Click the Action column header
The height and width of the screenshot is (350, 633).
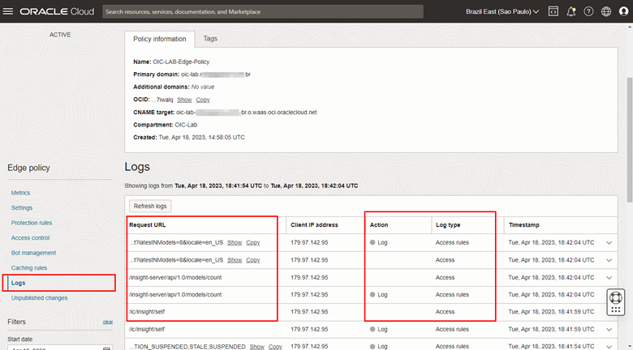click(x=379, y=225)
